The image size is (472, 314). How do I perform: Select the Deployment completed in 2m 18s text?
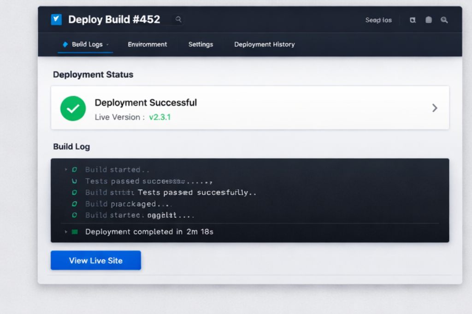(x=149, y=232)
